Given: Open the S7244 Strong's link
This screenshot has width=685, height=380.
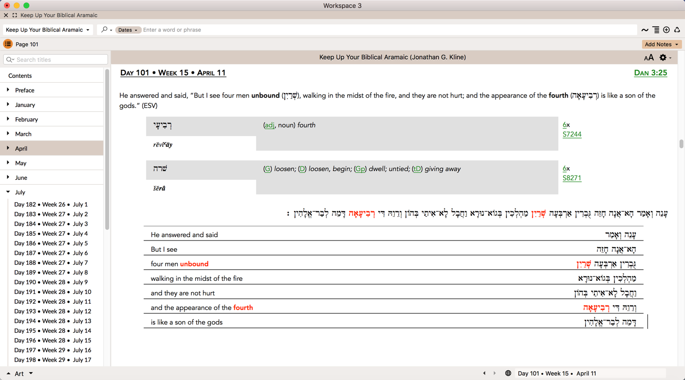Looking at the screenshot, I should [x=572, y=135].
